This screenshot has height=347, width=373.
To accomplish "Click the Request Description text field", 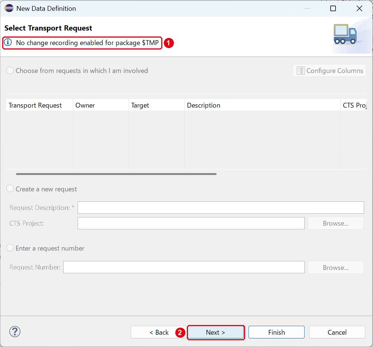I will point(221,208).
